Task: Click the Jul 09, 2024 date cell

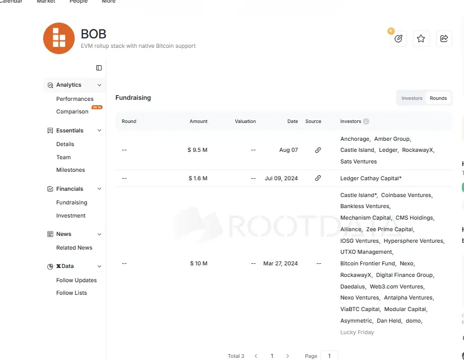Action: [281, 178]
